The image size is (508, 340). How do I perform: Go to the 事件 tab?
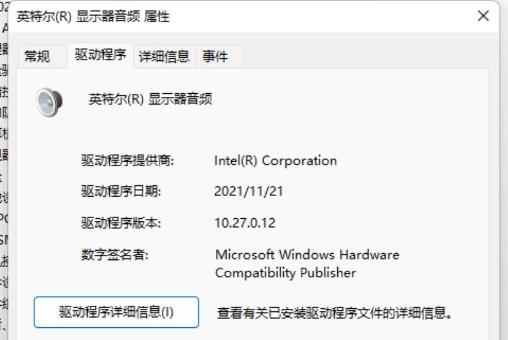click(x=215, y=56)
